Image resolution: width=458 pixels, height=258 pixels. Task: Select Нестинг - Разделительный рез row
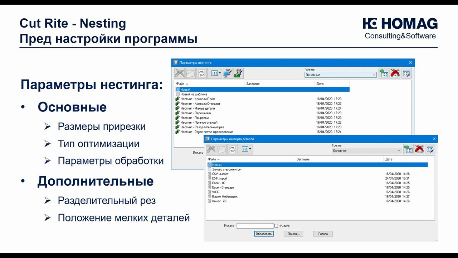pyautogui.click(x=262, y=127)
